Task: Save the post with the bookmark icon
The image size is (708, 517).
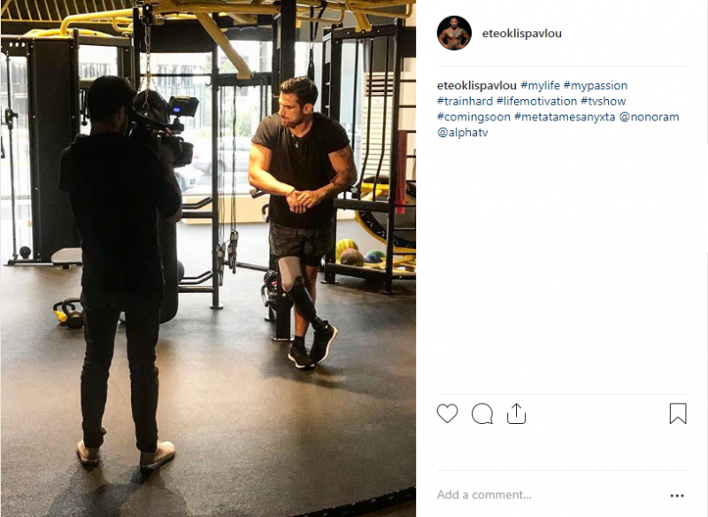Action: pyautogui.click(x=678, y=413)
